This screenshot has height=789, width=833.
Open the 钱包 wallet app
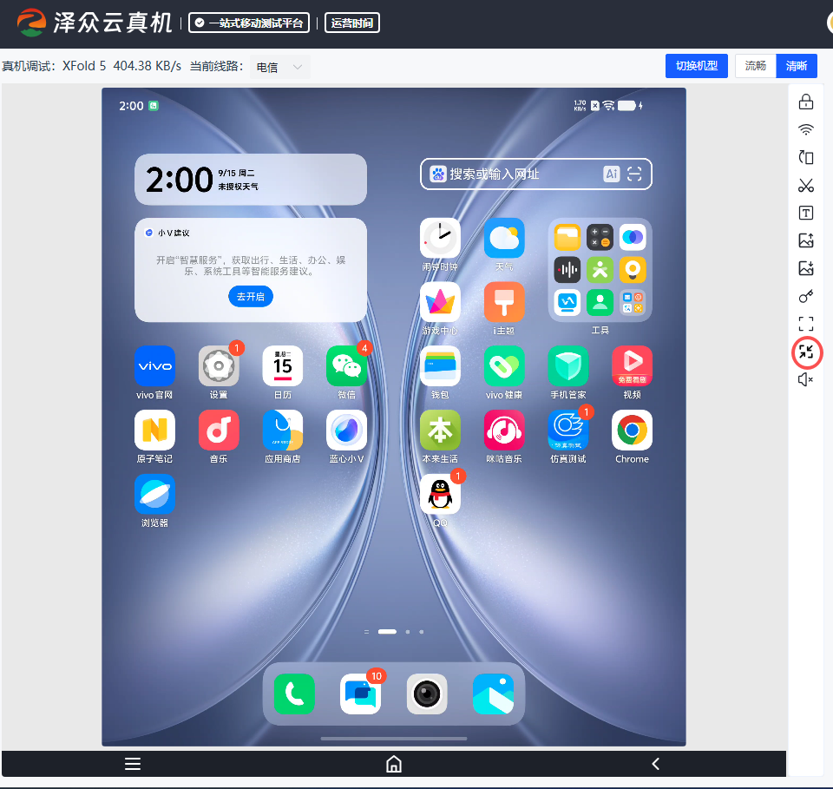[x=440, y=366]
